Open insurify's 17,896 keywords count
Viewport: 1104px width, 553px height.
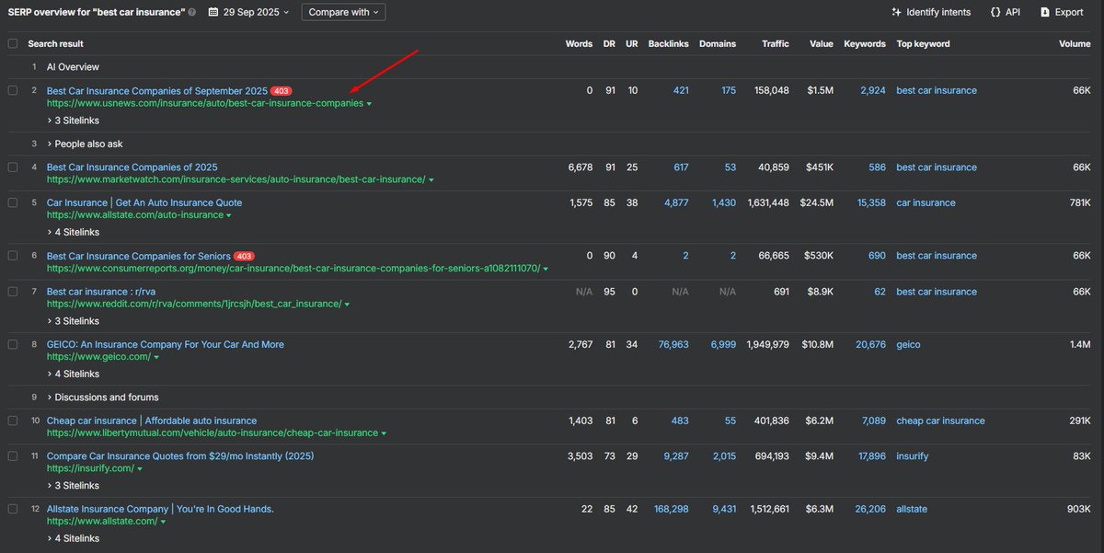point(870,456)
